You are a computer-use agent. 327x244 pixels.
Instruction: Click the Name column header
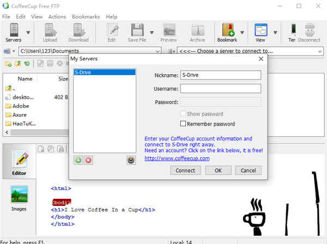click(25, 79)
